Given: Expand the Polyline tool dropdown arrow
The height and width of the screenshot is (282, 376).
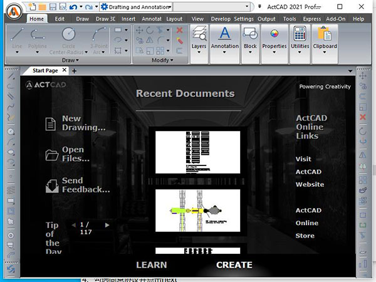Looking at the screenshot, I should click(38, 52).
